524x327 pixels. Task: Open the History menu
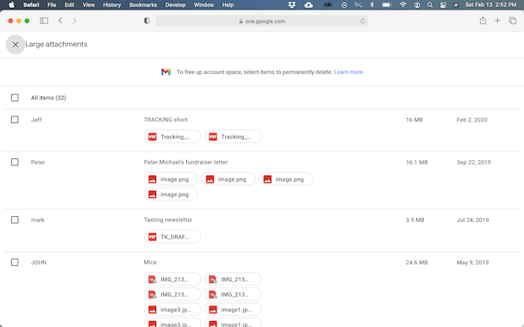(x=112, y=4)
